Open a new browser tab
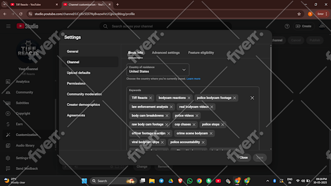Image resolution: width=331 pixels, height=186 pixels. [118, 4]
